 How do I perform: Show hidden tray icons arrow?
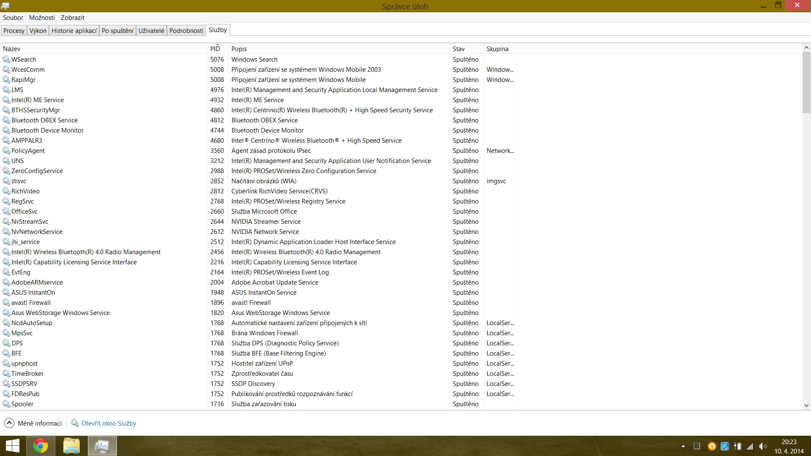click(x=683, y=446)
